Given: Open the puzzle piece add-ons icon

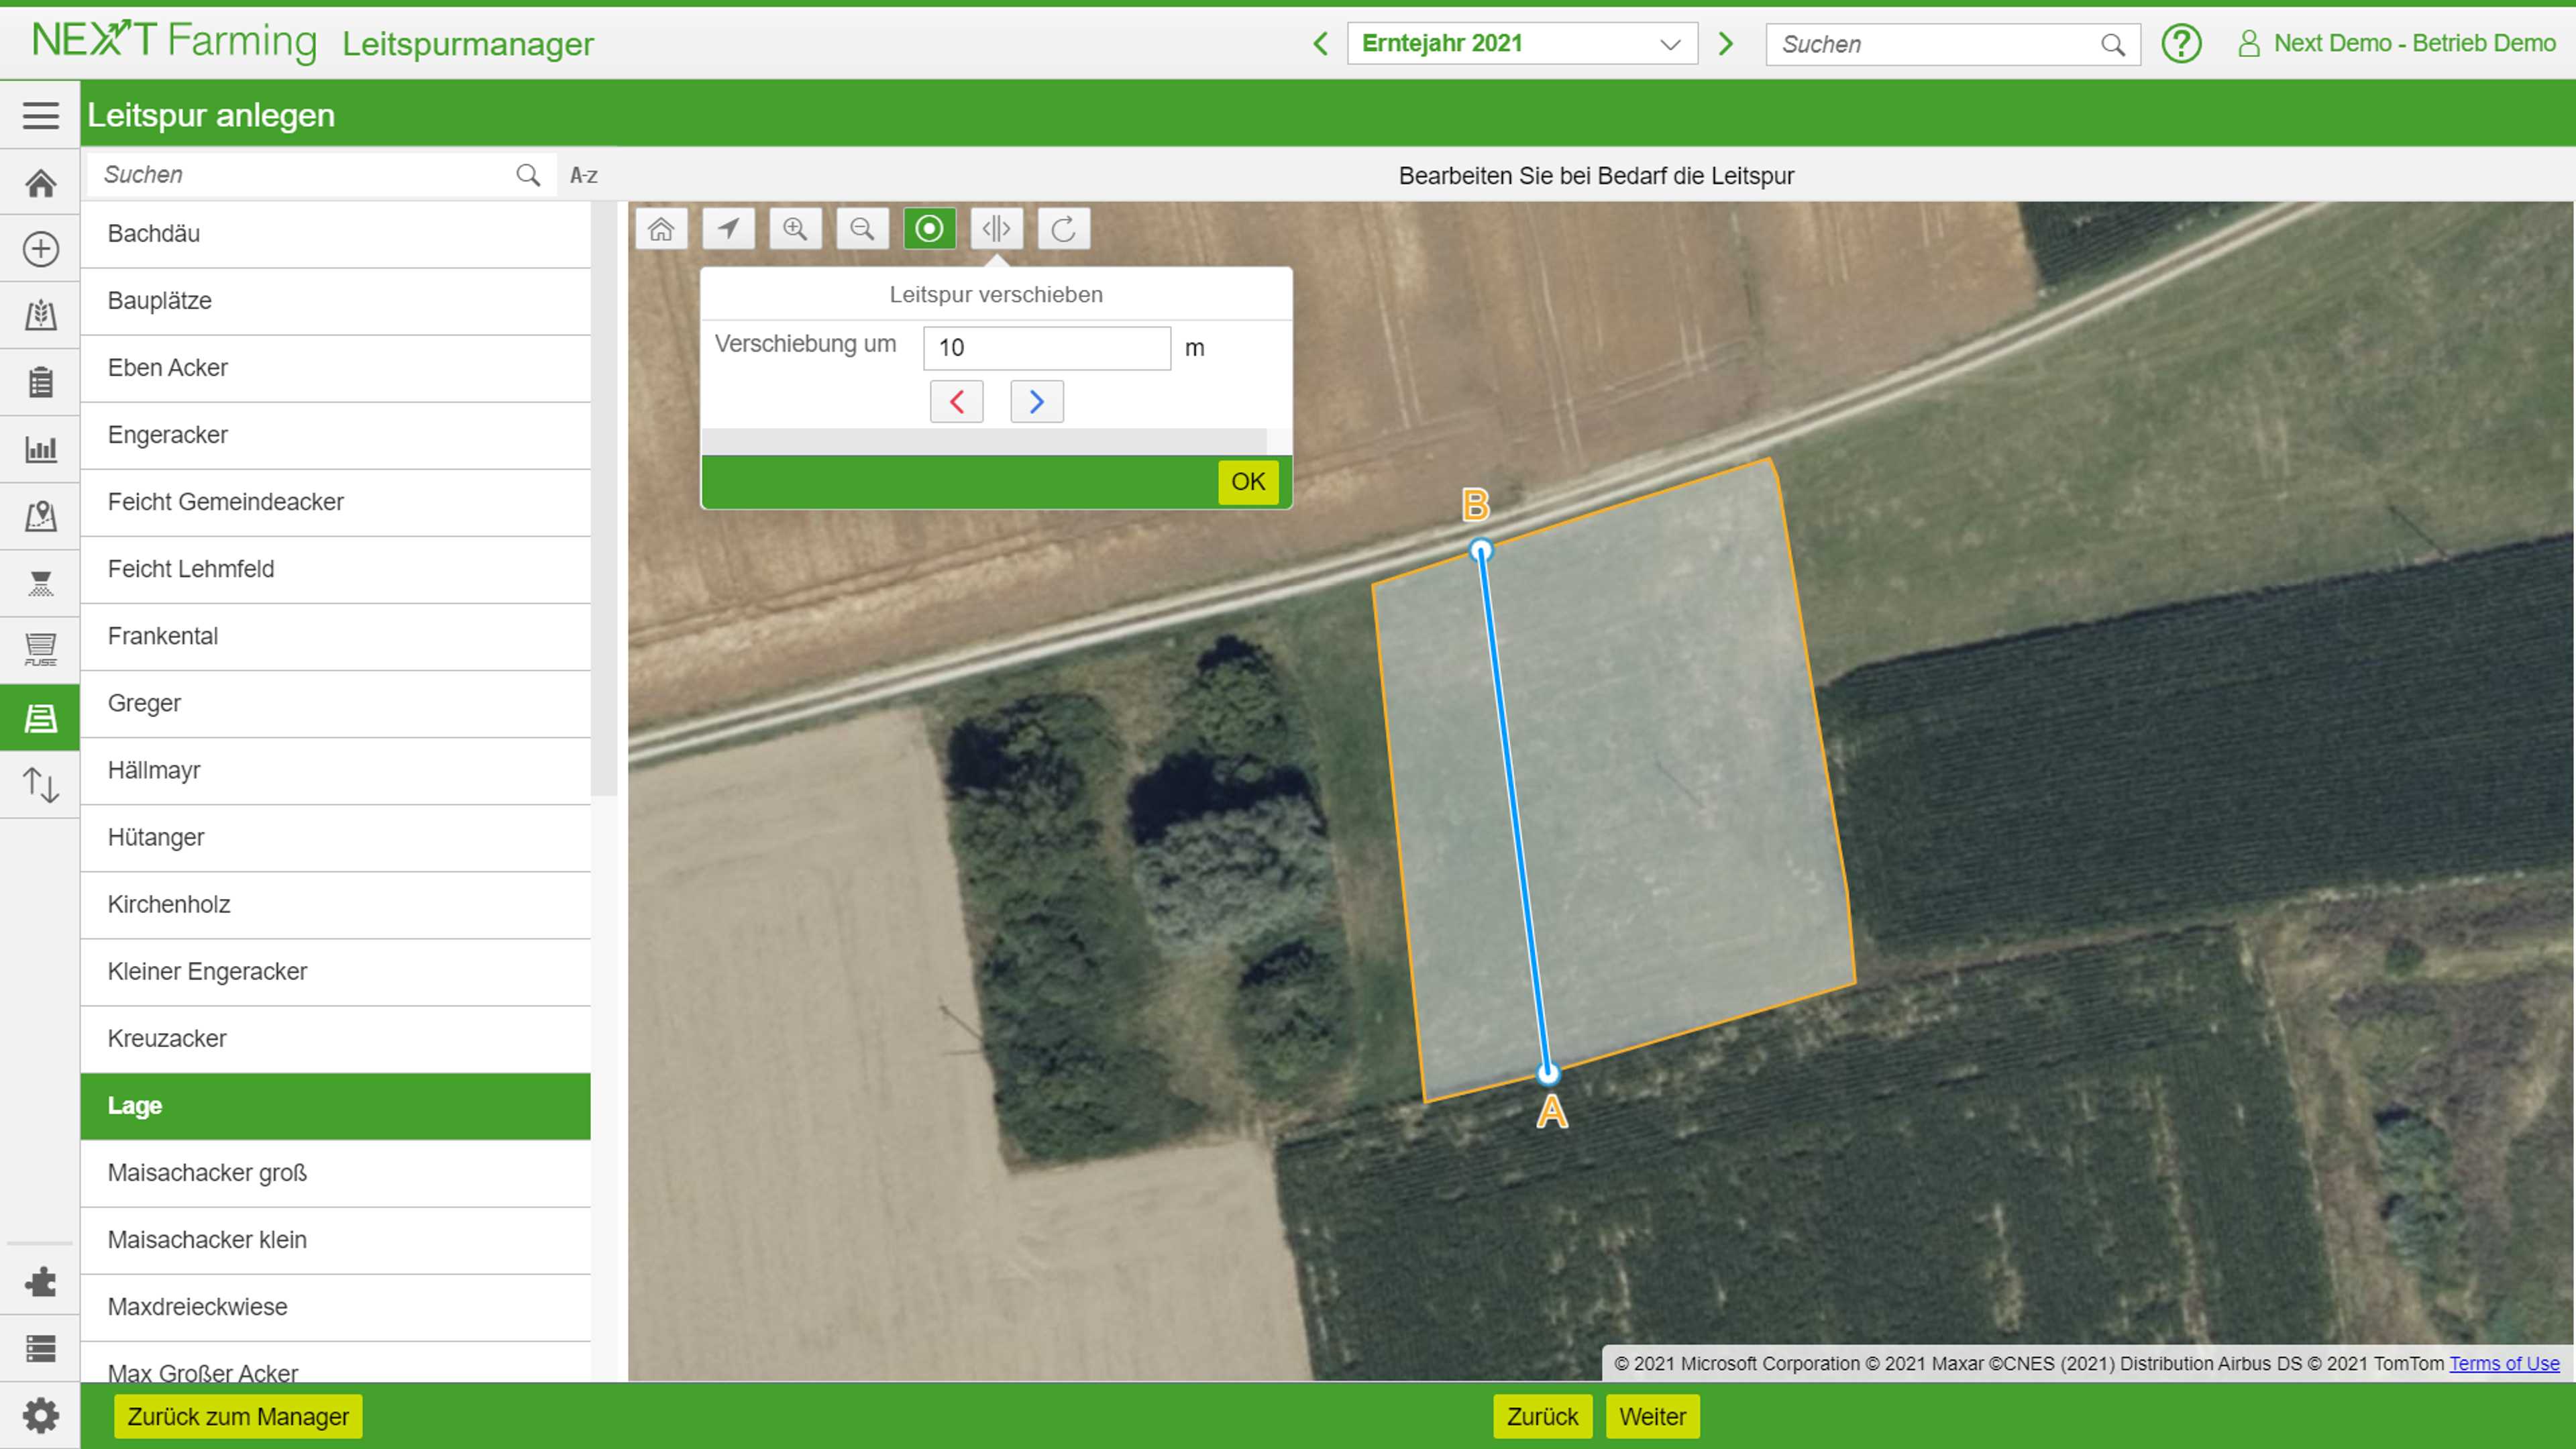Looking at the screenshot, I should tap(40, 1281).
